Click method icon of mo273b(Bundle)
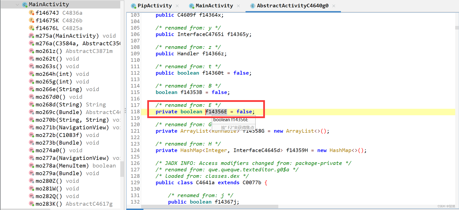The height and width of the screenshot is (210, 459). click(x=31, y=143)
